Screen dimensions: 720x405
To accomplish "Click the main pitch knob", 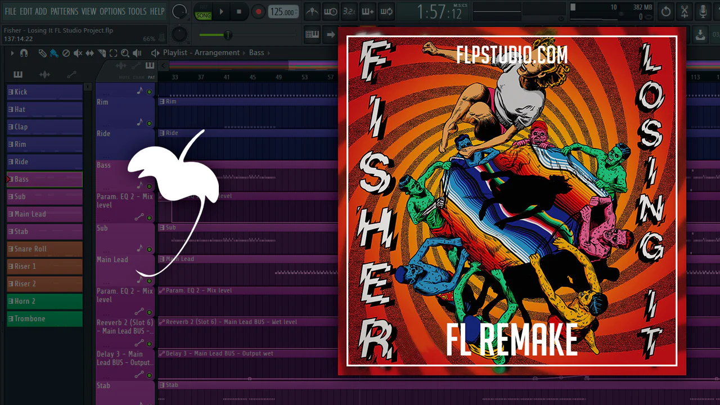I will (179, 34).
